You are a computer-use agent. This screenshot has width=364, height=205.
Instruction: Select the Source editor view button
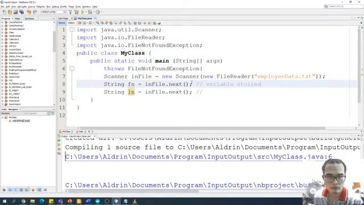coord(62,23)
